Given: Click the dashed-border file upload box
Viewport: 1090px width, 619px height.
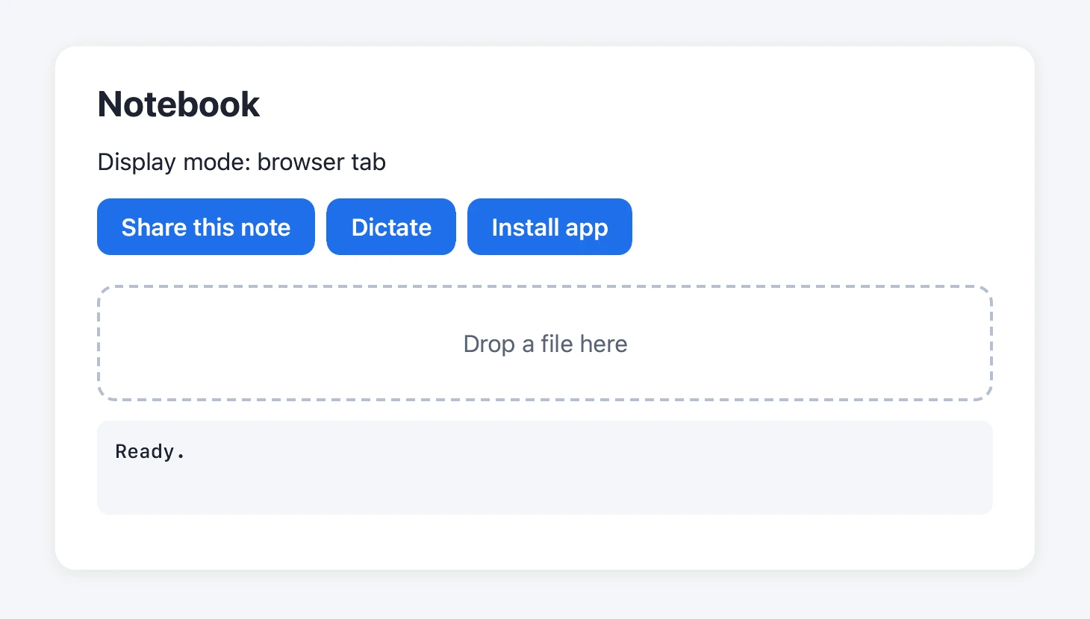Looking at the screenshot, I should click(545, 343).
